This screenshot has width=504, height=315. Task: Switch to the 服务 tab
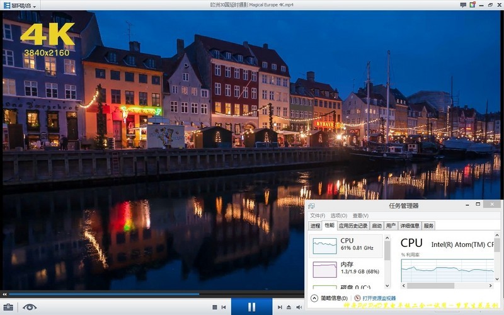[x=428, y=226]
